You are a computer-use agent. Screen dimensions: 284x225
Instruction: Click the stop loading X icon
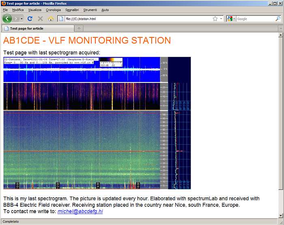tap(41, 19)
